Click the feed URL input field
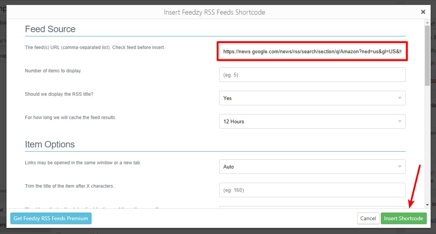436x234 pixels. pos(312,51)
